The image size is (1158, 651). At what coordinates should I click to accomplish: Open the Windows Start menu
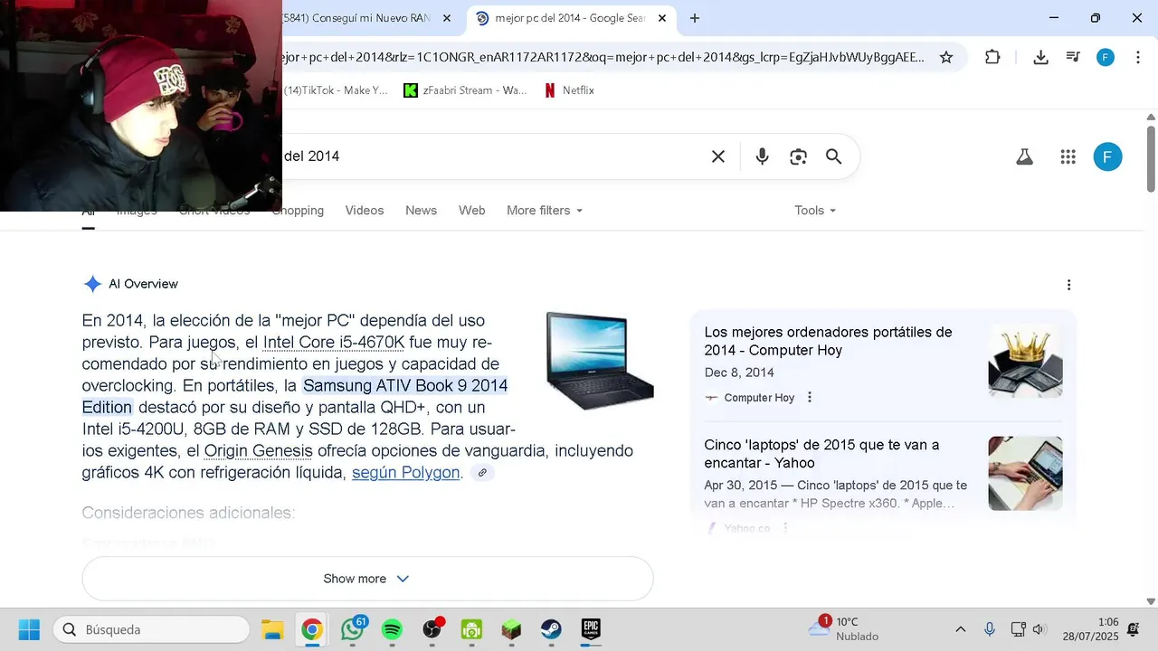point(29,629)
